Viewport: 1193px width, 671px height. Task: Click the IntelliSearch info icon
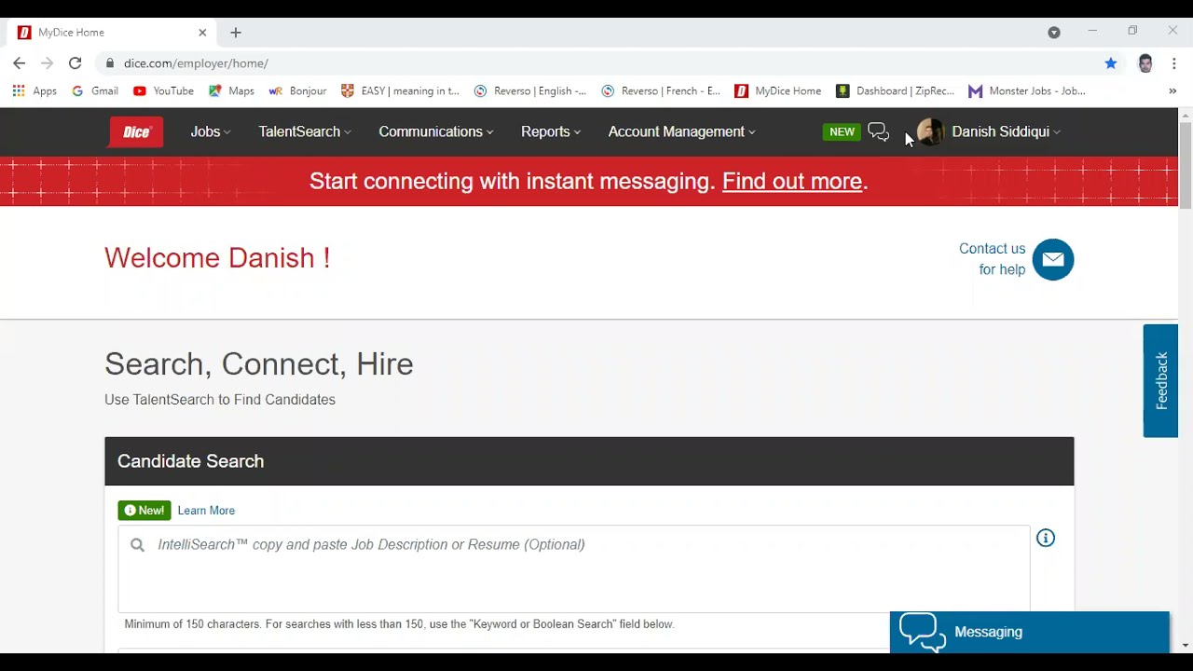(x=1046, y=538)
